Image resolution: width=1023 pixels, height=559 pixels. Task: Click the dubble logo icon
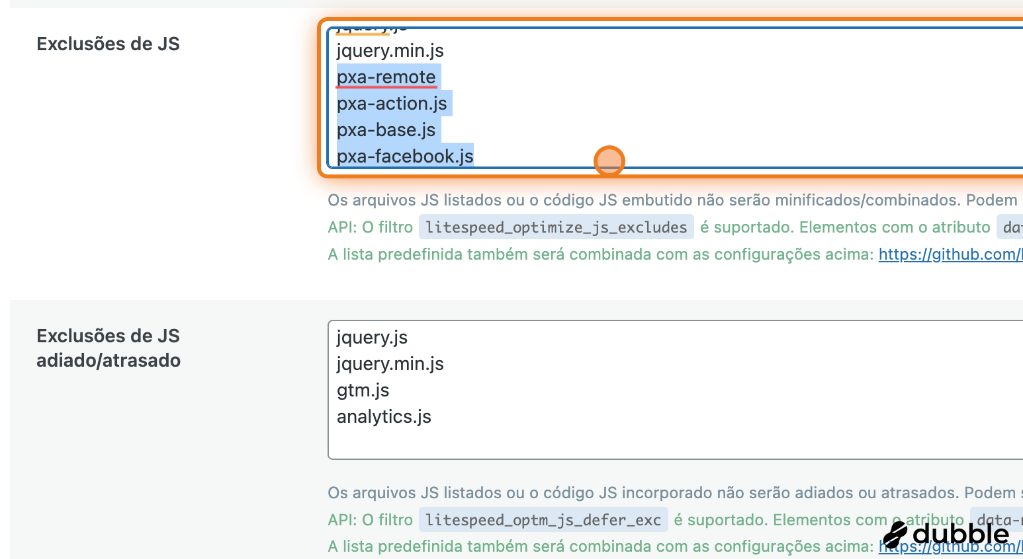[x=897, y=534]
